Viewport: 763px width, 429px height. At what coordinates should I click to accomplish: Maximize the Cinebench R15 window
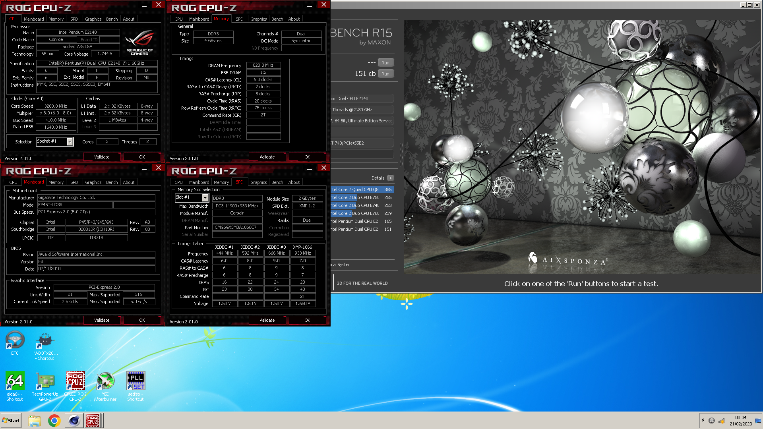point(749,5)
